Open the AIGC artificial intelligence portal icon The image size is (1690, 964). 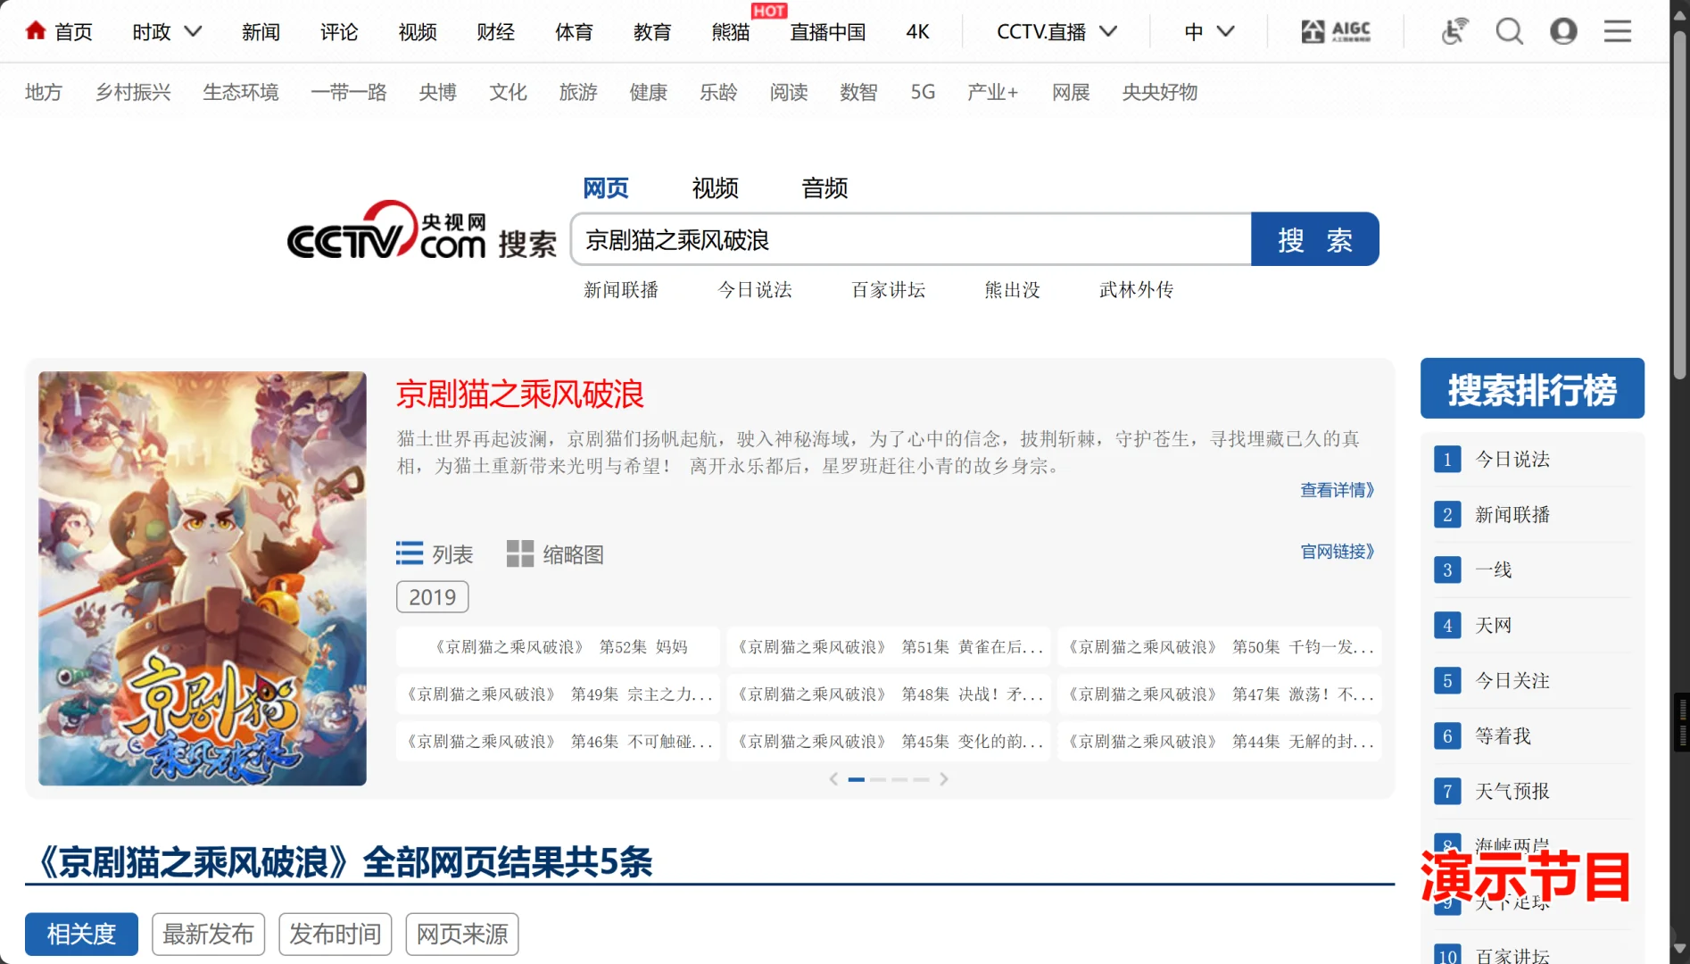pyautogui.click(x=1334, y=30)
